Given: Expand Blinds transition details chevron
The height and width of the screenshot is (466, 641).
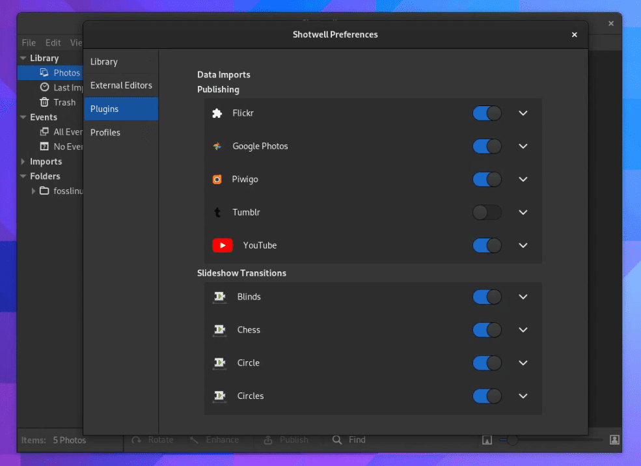Looking at the screenshot, I should (x=523, y=297).
